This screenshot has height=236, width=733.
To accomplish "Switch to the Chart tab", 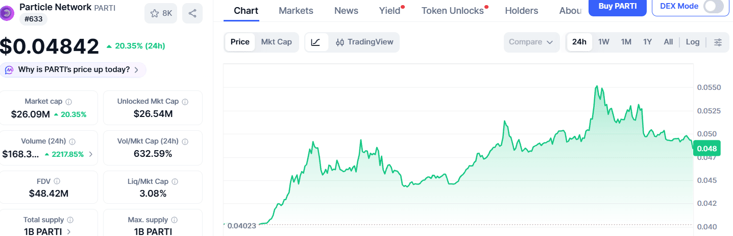I will [x=246, y=11].
